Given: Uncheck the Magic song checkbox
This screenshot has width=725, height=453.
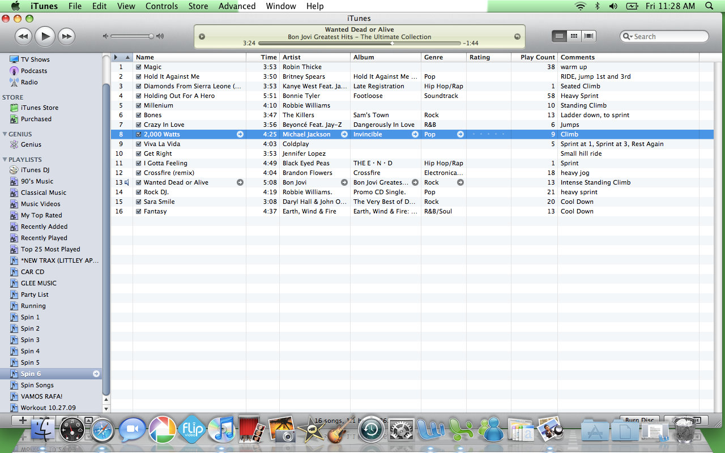Looking at the screenshot, I should [139, 67].
